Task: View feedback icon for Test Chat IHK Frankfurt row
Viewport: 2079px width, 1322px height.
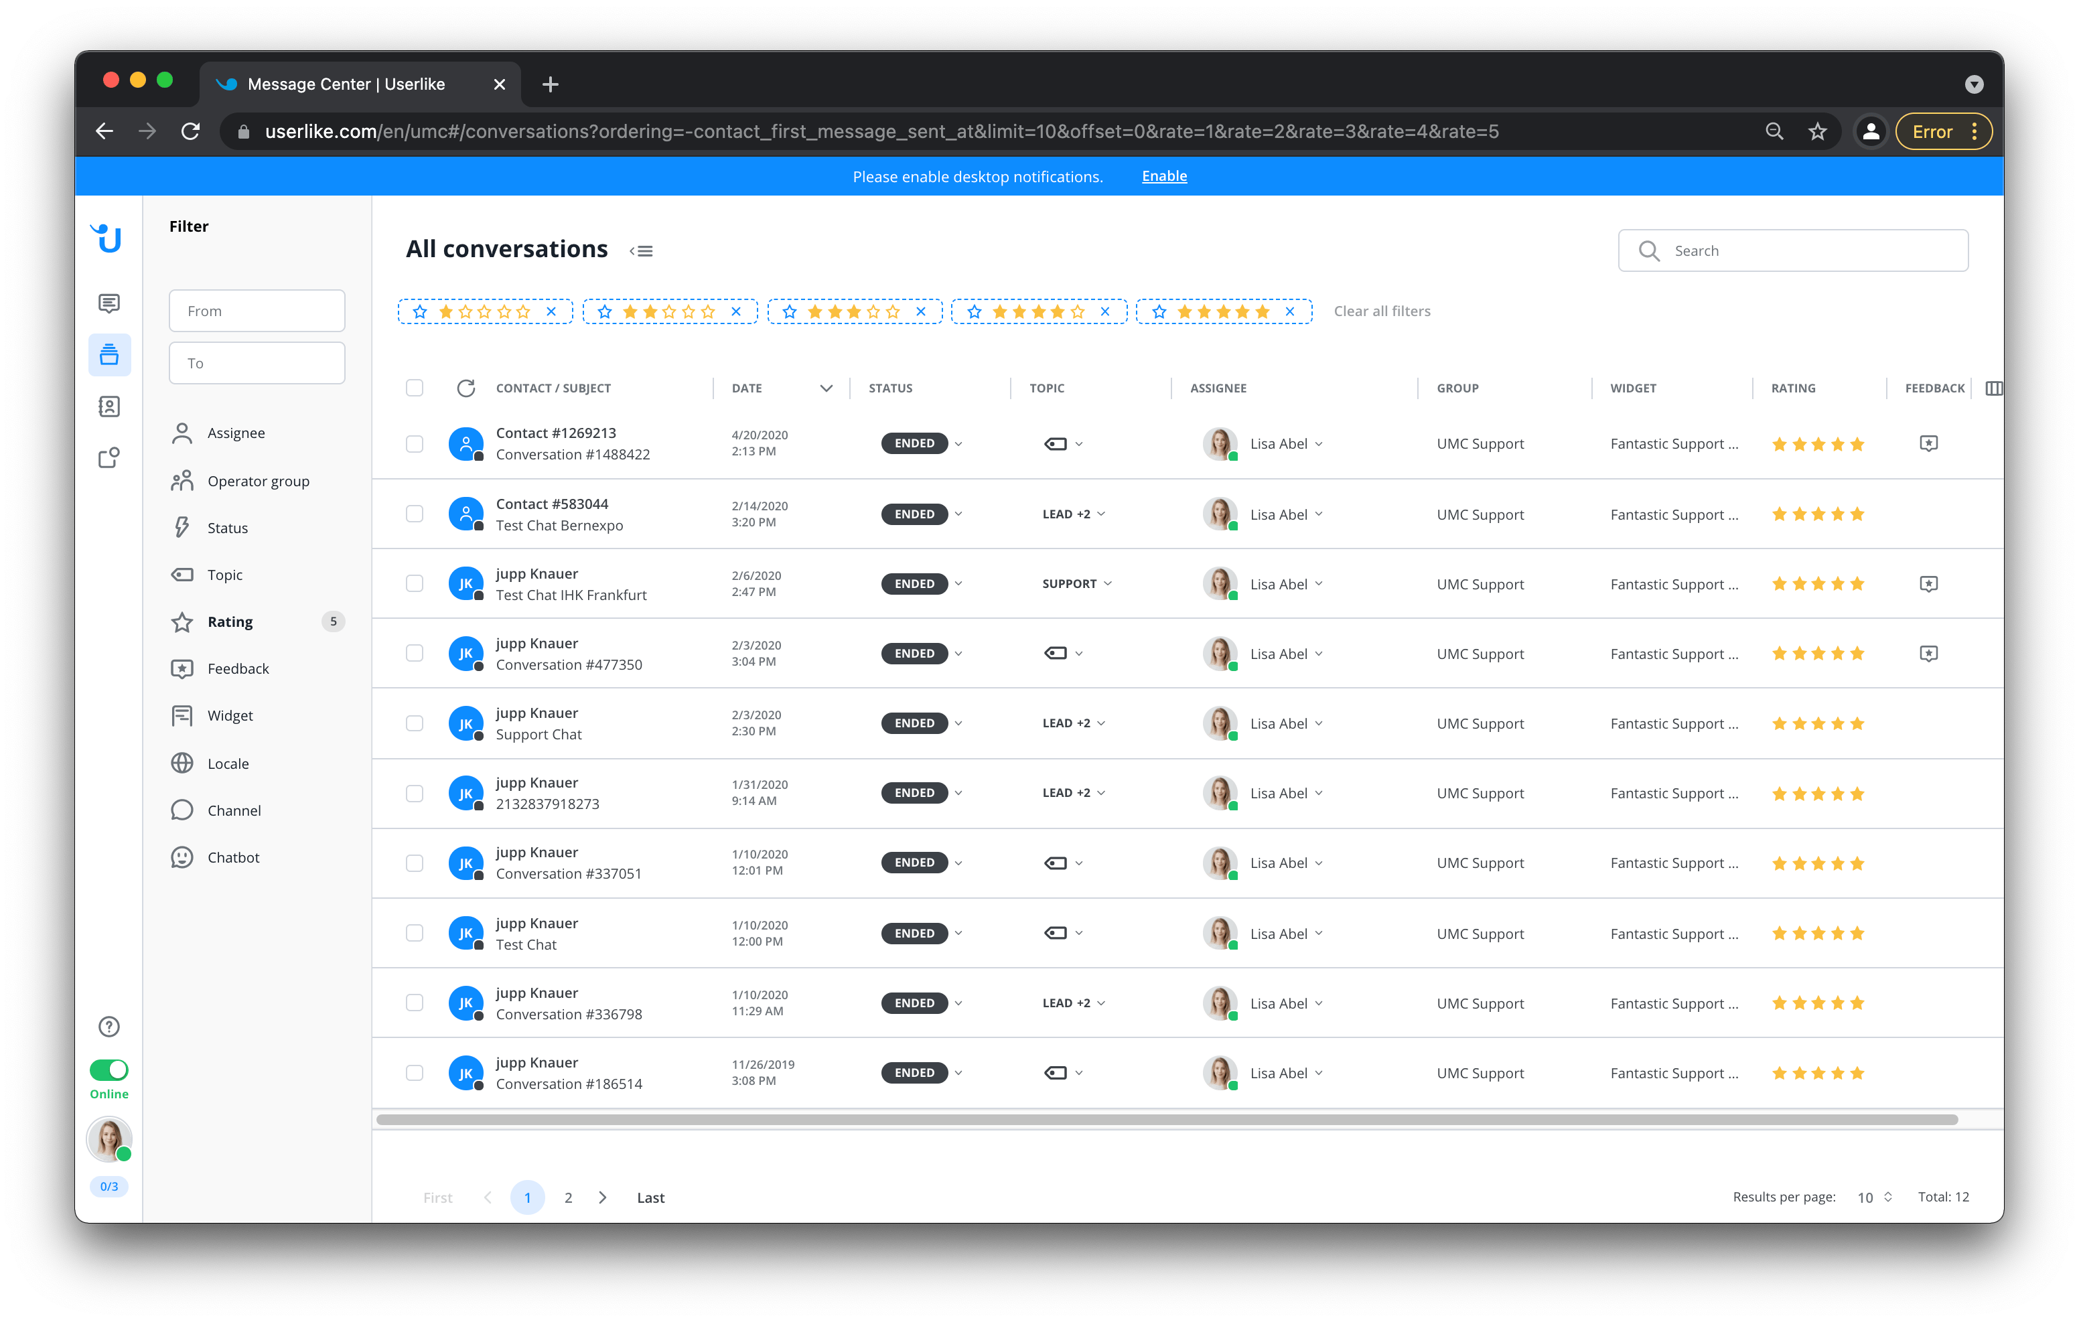Action: tap(1928, 584)
